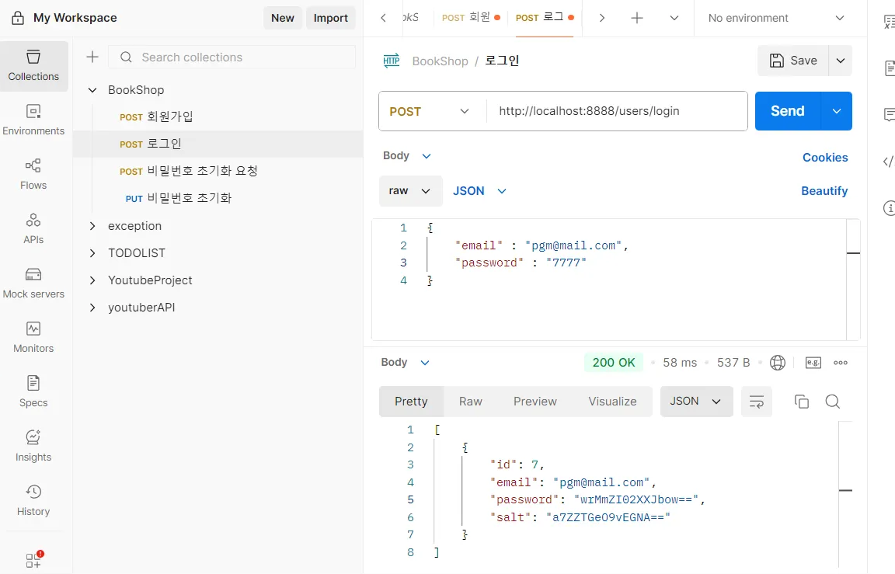Open the APIs sidebar panel
The image size is (895, 574).
(33, 228)
